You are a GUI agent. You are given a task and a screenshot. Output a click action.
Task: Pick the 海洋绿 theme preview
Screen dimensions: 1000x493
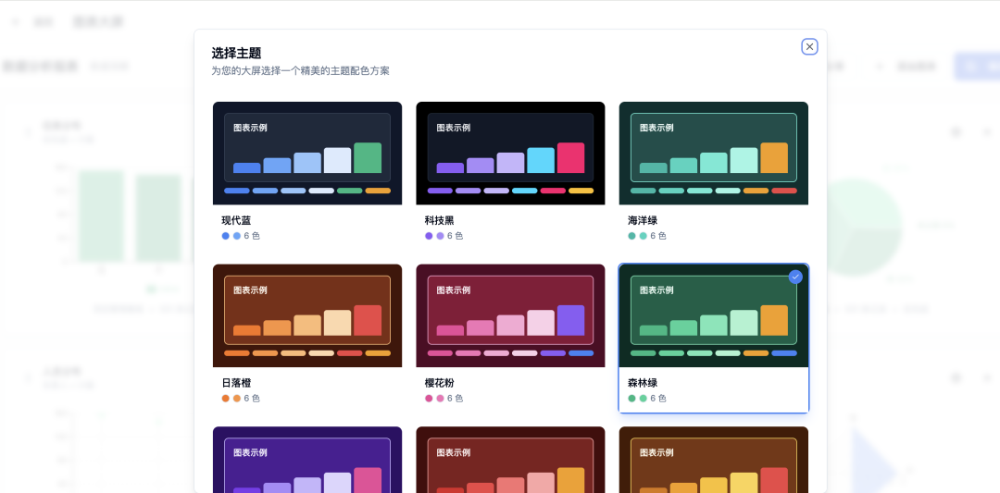[714, 154]
